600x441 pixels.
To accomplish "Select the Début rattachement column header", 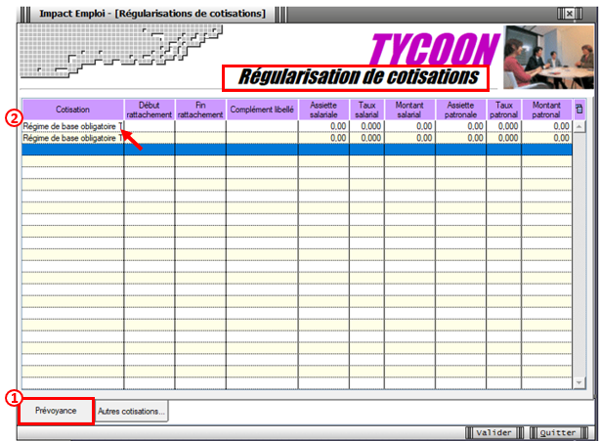I will (150, 110).
